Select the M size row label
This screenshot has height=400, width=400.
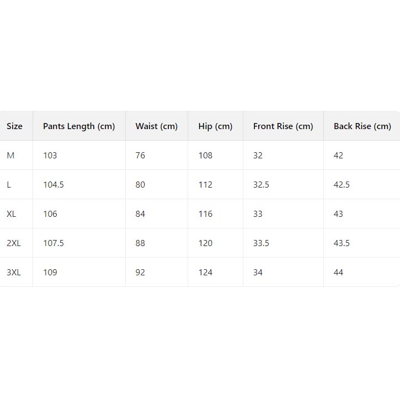click(x=10, y=156)
